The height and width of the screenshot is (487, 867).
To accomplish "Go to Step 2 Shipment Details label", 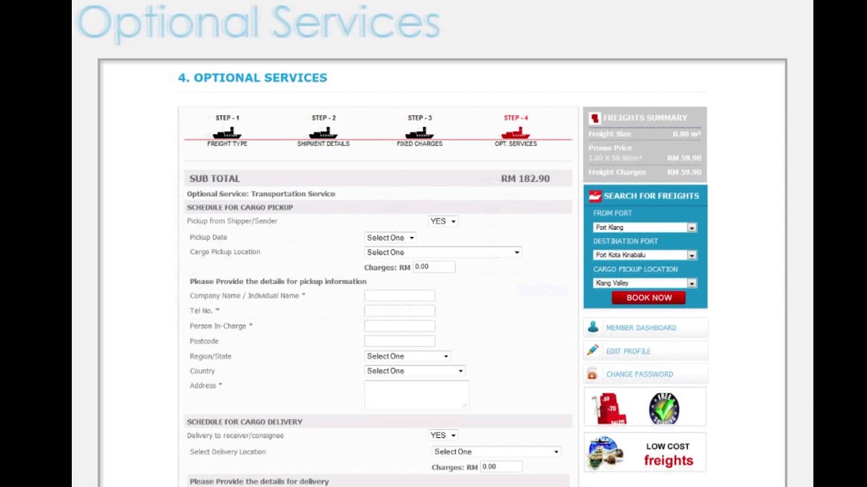I will [x=323, y=144].
